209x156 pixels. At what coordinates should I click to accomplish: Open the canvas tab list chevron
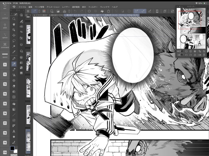click(30, 15)
